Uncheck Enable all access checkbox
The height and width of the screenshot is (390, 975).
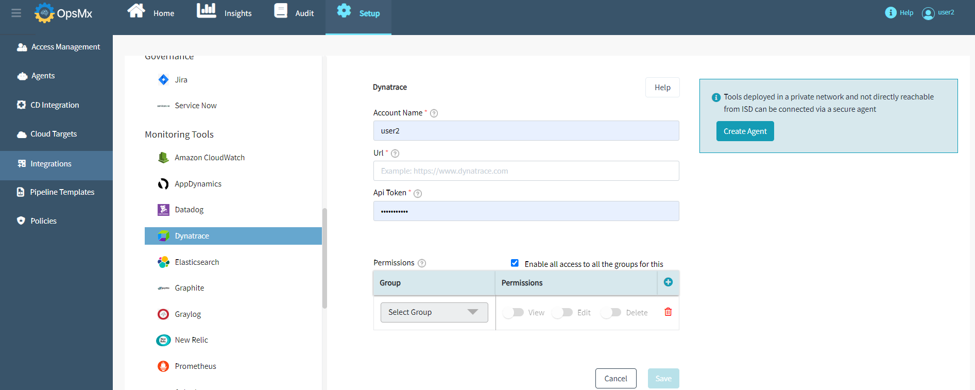[x=515, y=263]
